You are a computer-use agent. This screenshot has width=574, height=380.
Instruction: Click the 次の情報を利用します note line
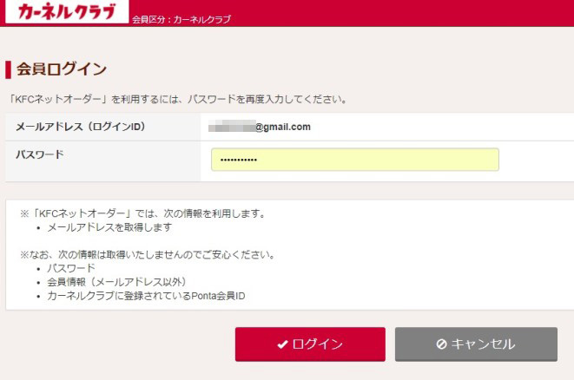142,213
